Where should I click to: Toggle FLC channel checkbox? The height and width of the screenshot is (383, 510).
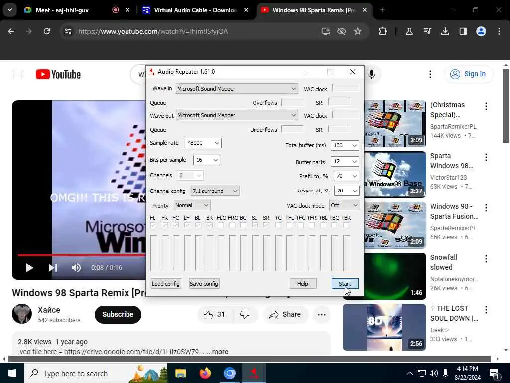click(221, 225)
